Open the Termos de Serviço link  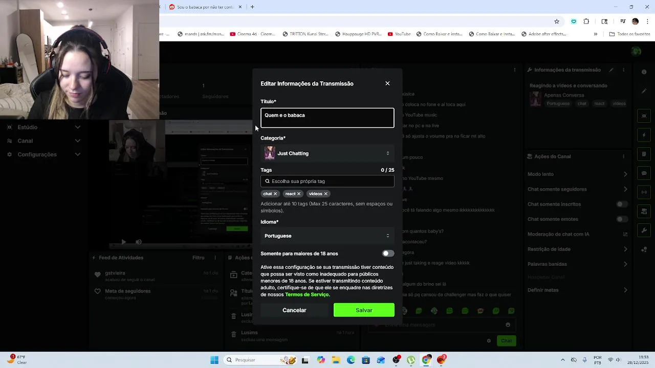[307, 294]
